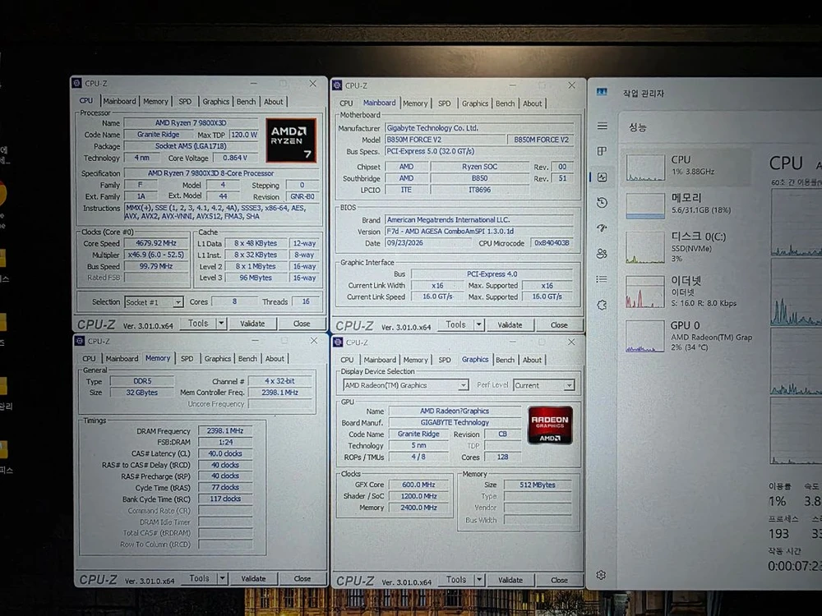Click the B850M FORCE V2 model field
Image resolution: width=822 pixels, height=616 pixels.
(445, 140)
